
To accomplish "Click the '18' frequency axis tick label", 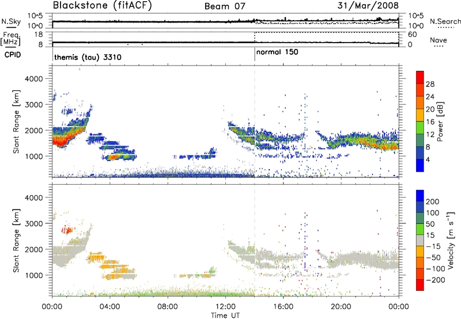I will tap(39, 35).
